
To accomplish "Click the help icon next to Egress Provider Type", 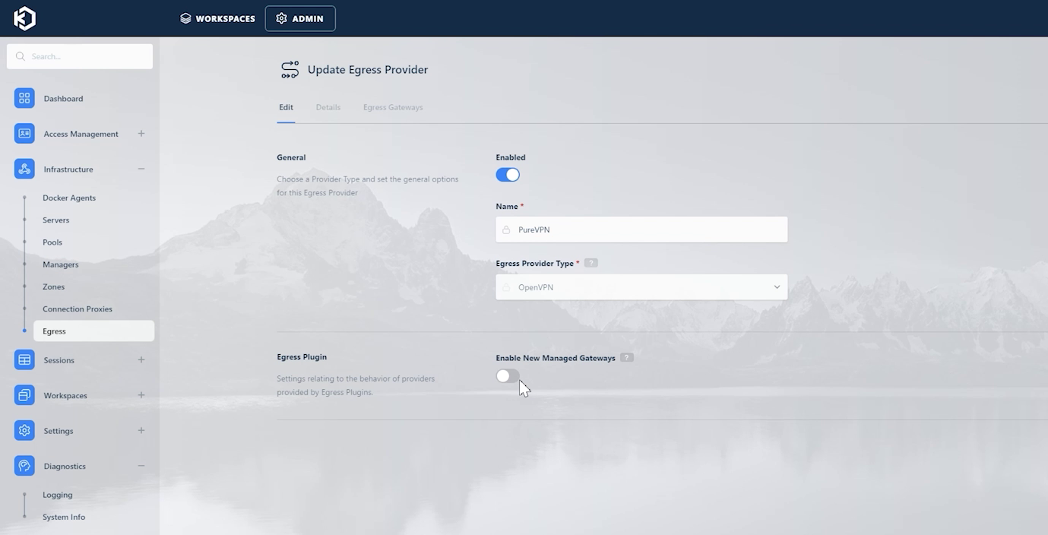I will pyautogui.click(x=590, y=263).
